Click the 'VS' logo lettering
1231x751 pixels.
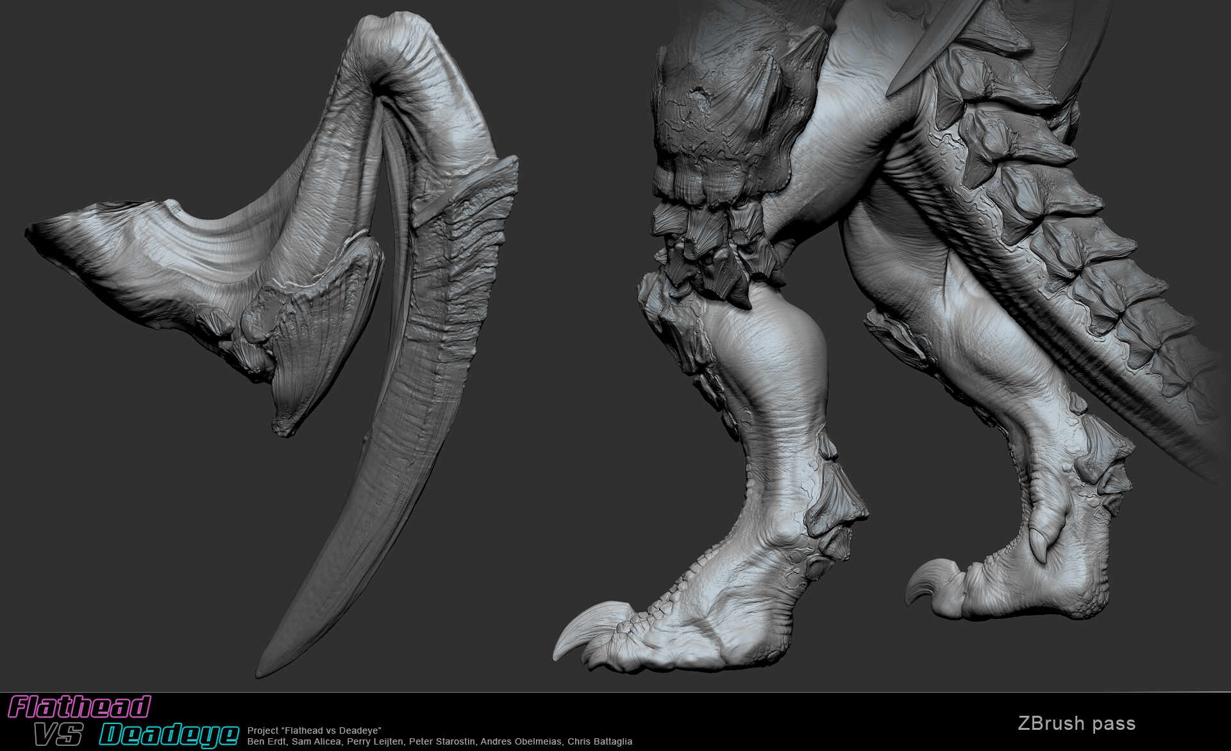[58, 736]
